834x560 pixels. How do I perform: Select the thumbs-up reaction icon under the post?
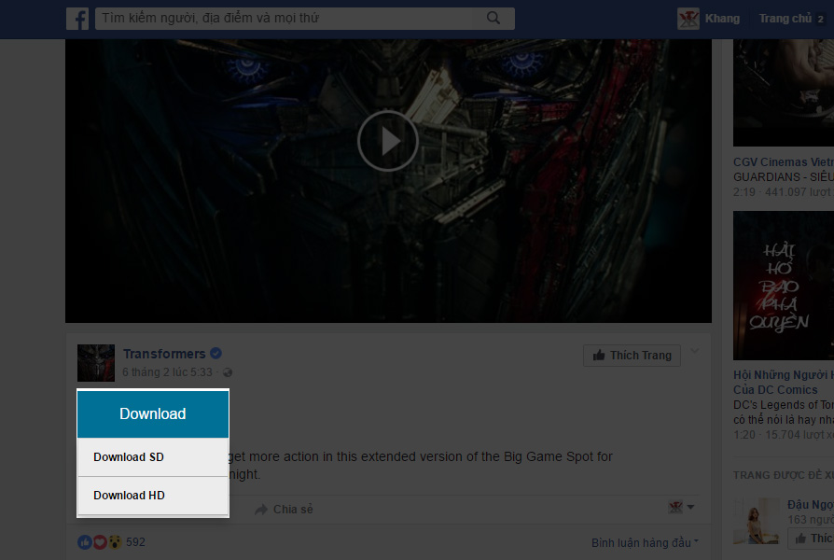point(83,541)
